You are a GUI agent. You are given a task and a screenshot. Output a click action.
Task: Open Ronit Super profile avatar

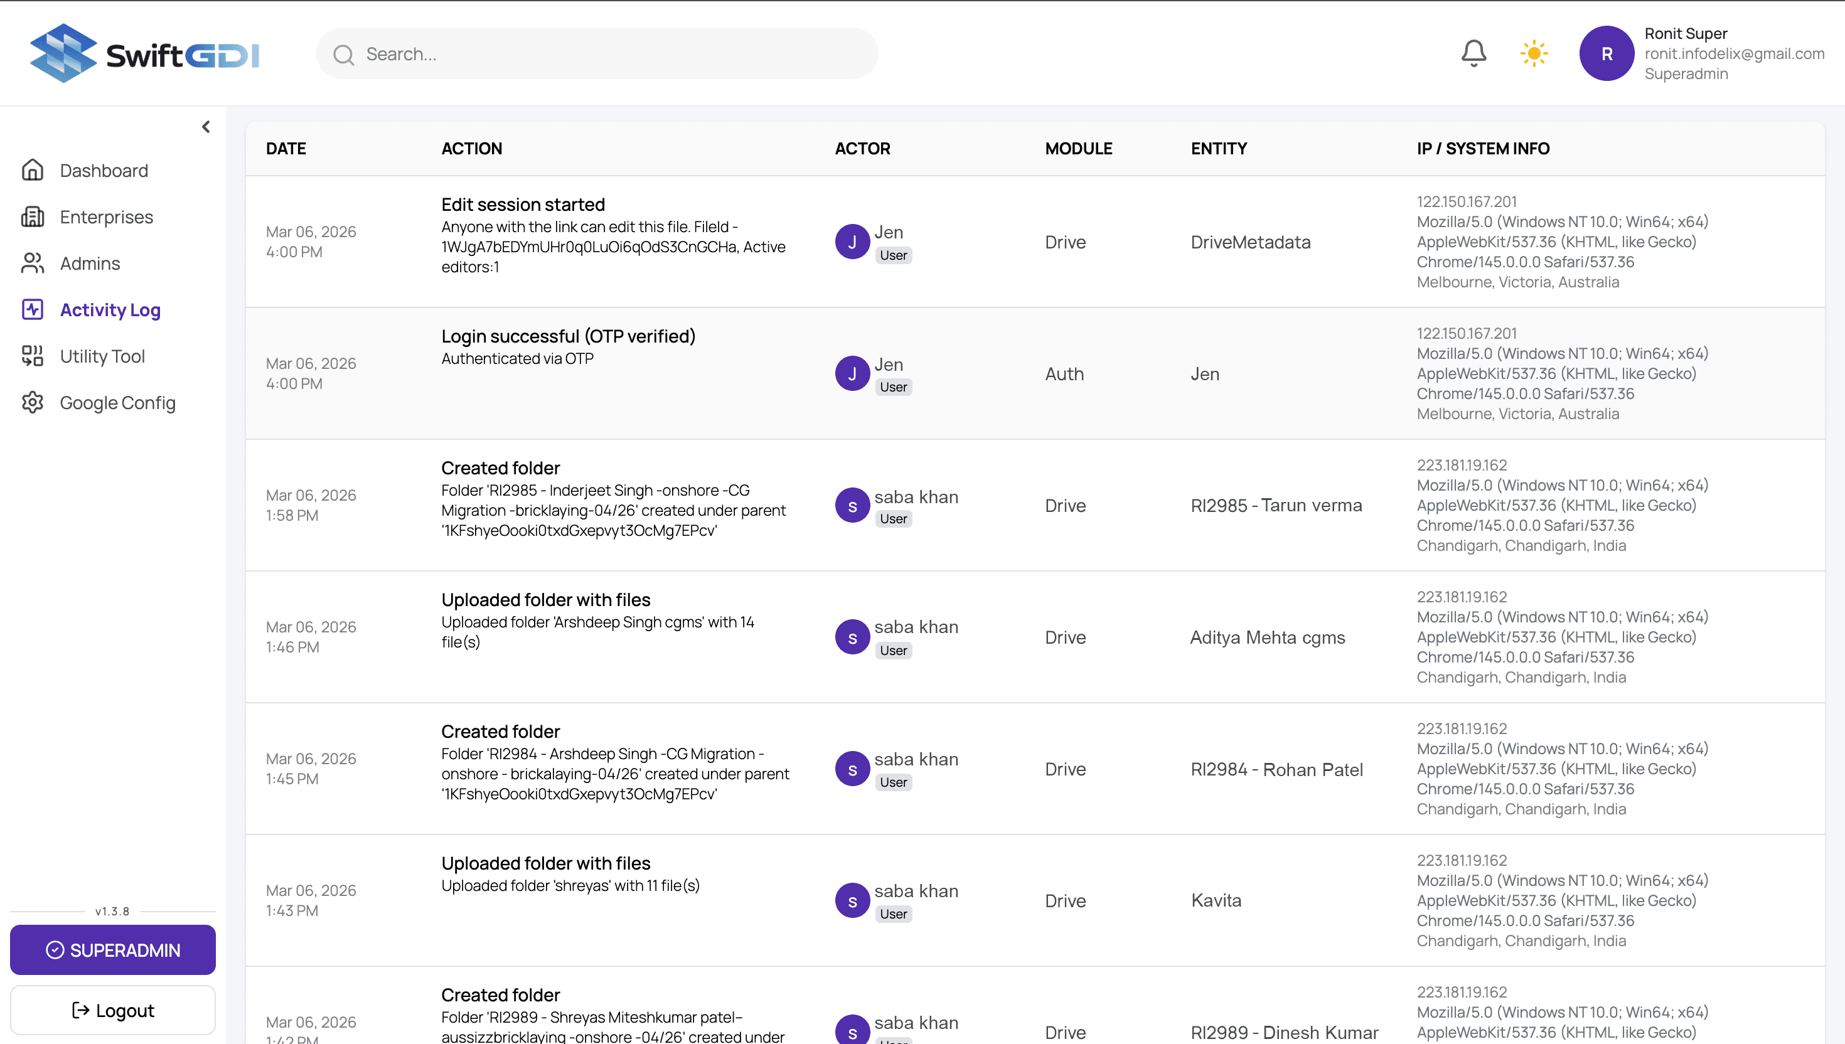[x=1607, y=54]
